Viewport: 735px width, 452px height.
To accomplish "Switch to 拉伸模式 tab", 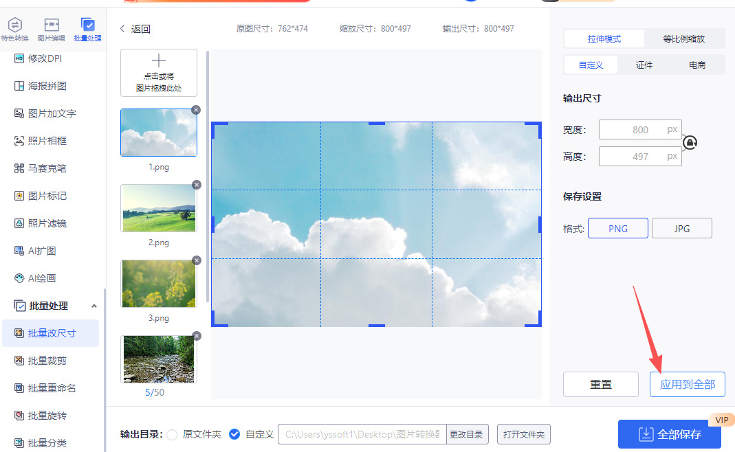I will tap(604, 39).
